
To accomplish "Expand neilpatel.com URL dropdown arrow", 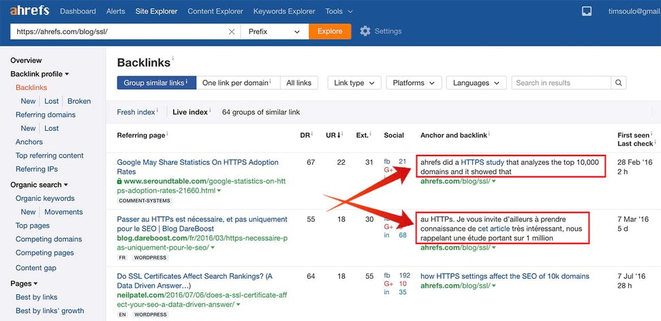I will pyautogui.click(x=239, y=305).
